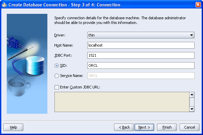The height and width of the screenshot is (135, 203).
Task: Select the SID radio button
Action: point(57,65)
